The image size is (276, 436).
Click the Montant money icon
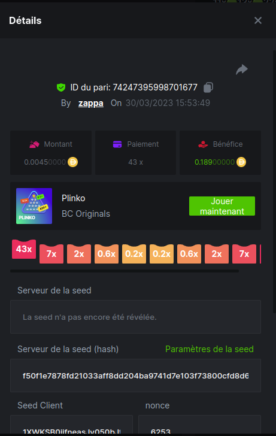click(34, 144)
